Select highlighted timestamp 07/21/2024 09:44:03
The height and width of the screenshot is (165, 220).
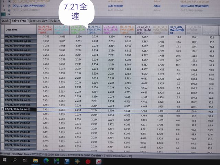click(x=21, y=109)
